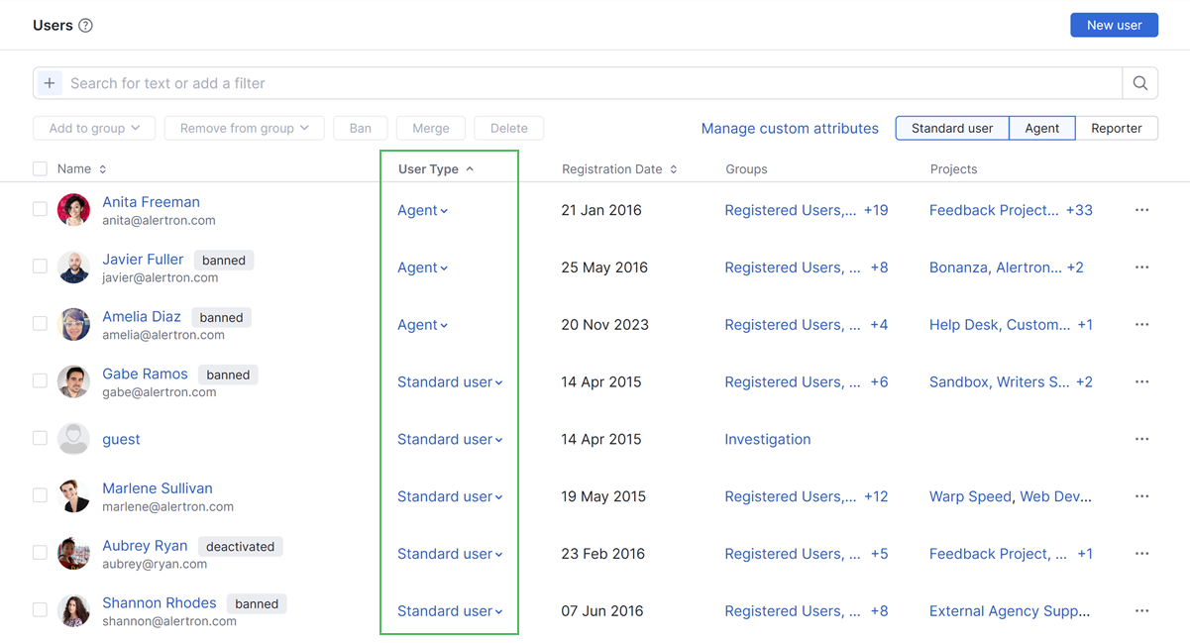Image resolution: width=1190 pixels, height=643 pixels.
Task: Click Amelia Diaz's avatar thumbnail
Action: (74, 324)
